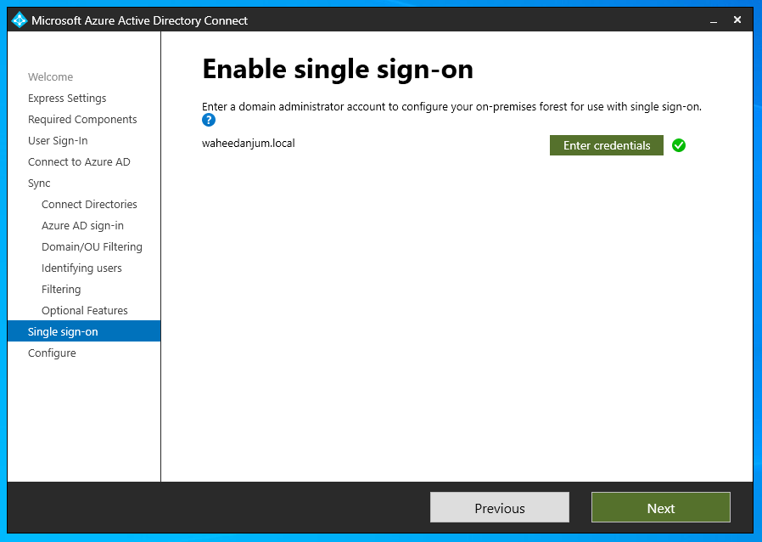Image resolution: width=762 pixels, height=542 pixels.
Task: Open the Filtering sub-step
Action: point(61,290)
